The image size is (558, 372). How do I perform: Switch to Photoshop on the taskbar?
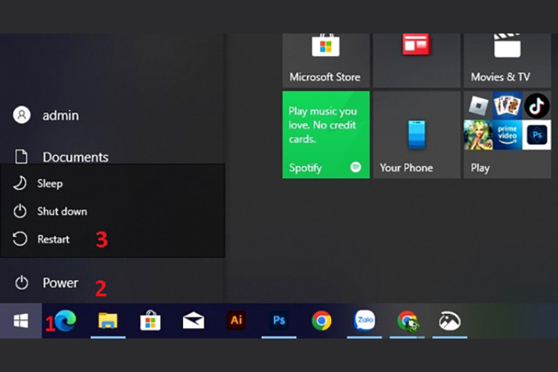tap(279, 321)
